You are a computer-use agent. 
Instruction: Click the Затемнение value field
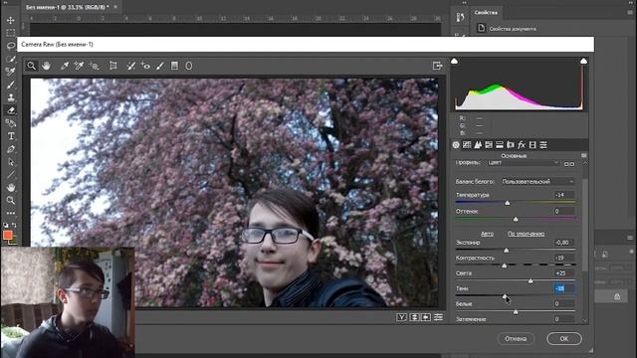pos(564,319)
